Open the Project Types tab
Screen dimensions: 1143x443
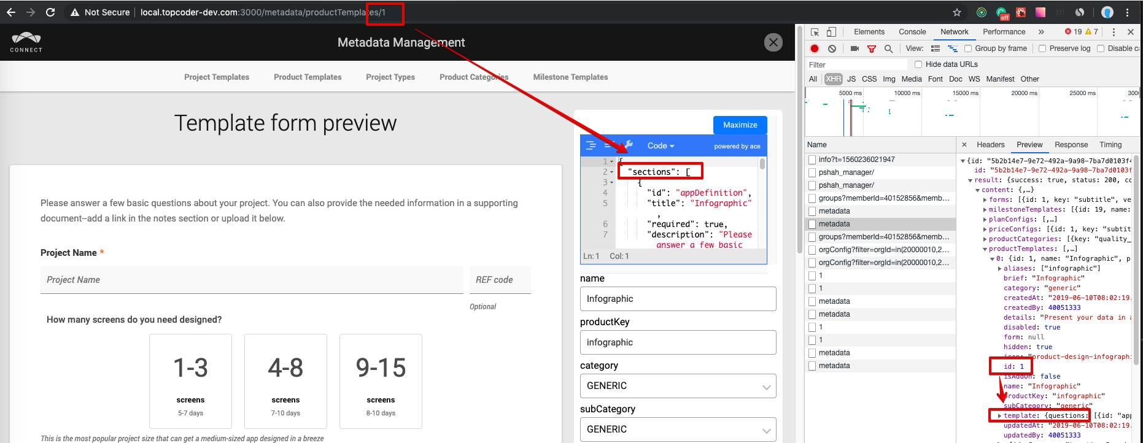(390, 77)
